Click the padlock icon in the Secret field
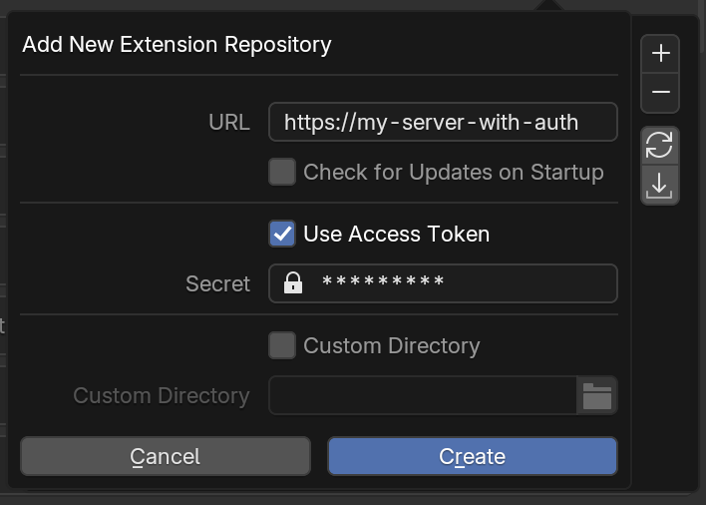The image size is (706, 505). 293,283
